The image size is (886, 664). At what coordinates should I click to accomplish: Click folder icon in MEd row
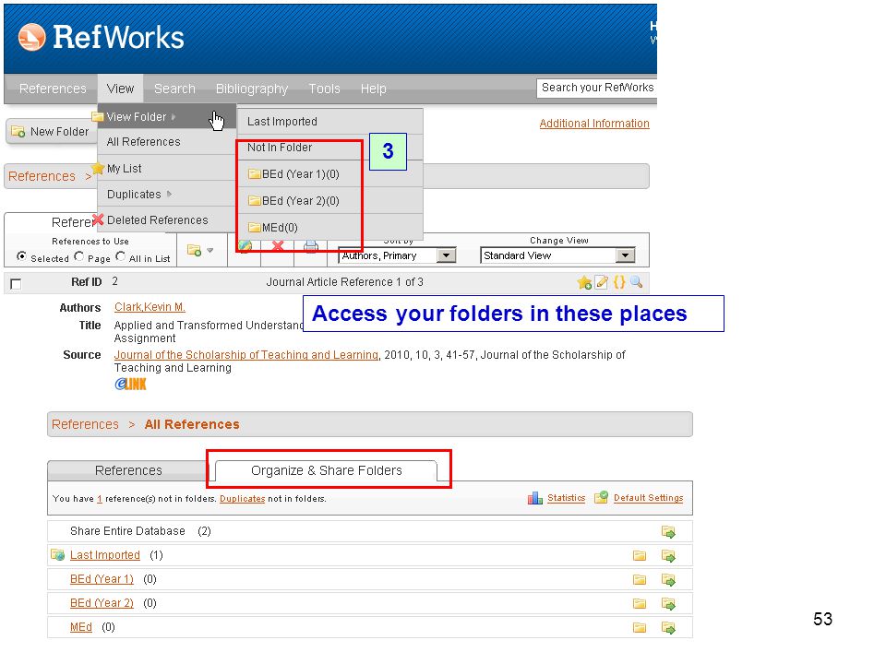pyautogui.click(x=640, y=628)
